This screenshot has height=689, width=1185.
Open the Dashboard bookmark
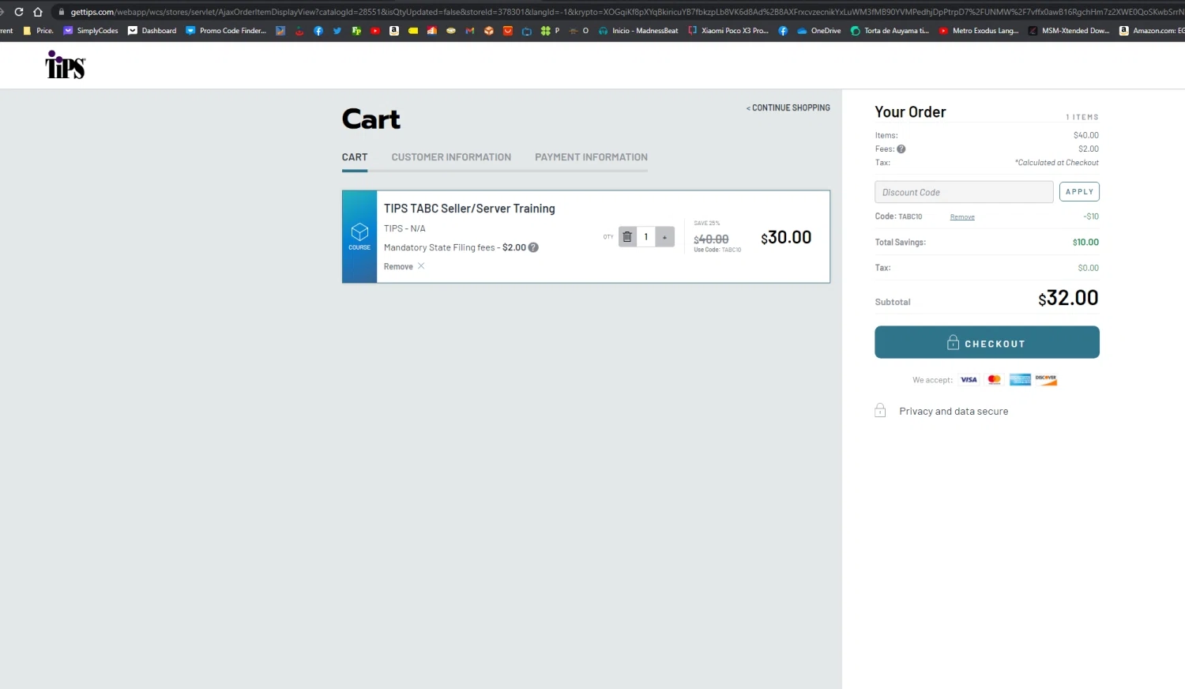(152, 31)
